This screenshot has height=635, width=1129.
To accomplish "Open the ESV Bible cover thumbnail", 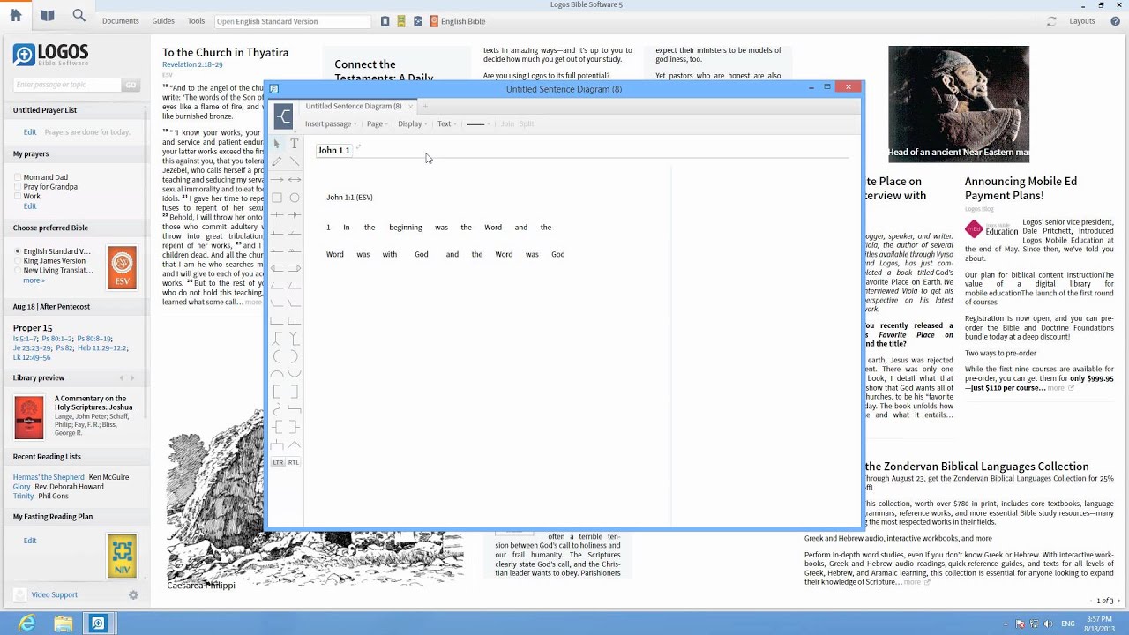I will click(122, 268).
